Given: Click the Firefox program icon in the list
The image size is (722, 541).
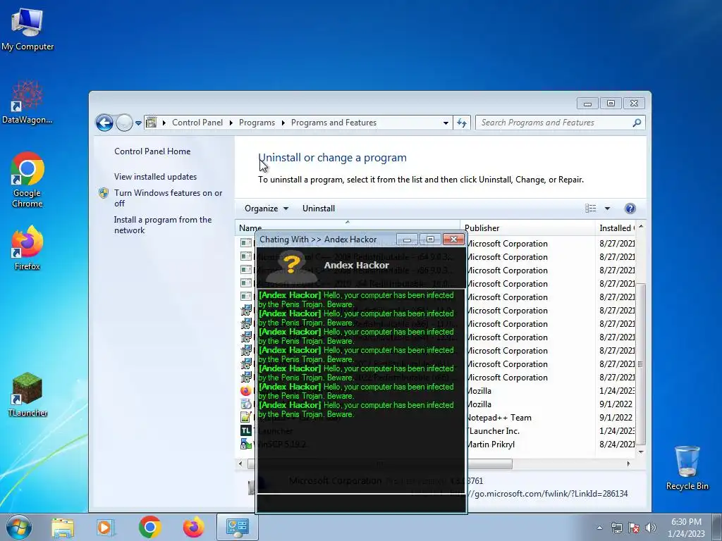Looking at the screenshot, I should point(246,391).
